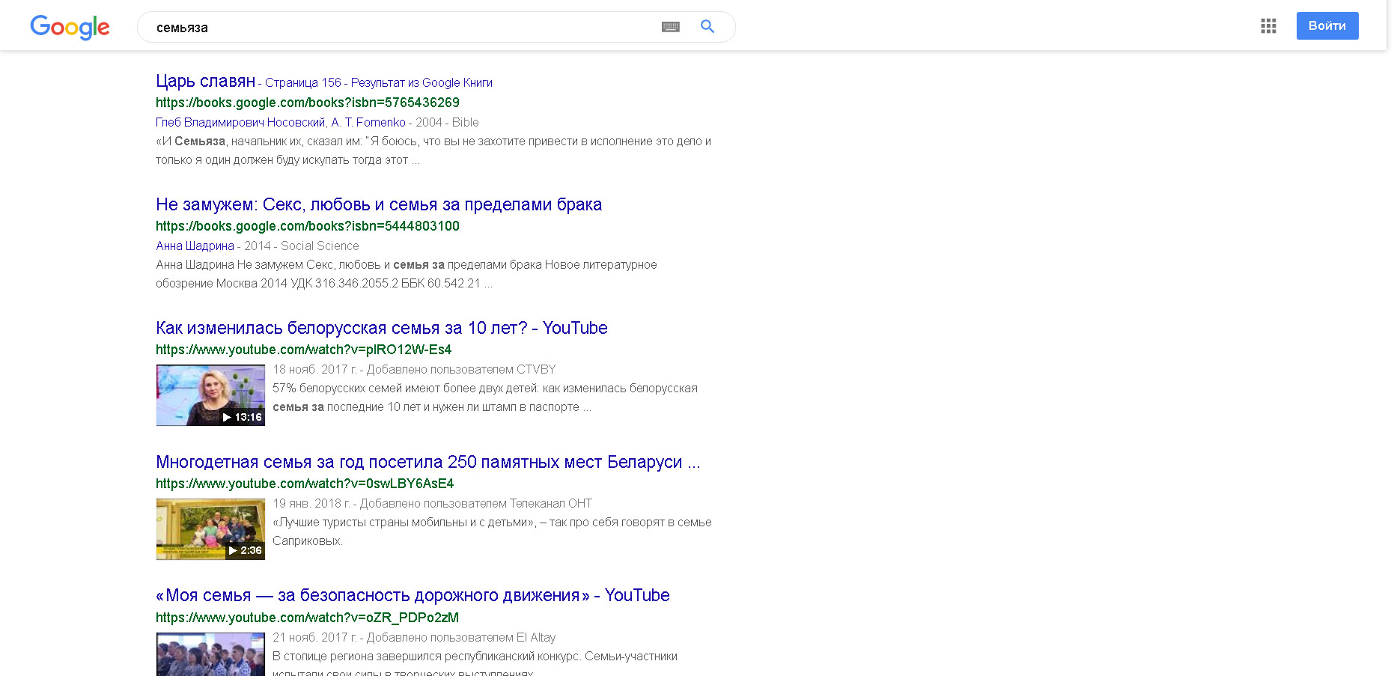Play the 13:16 video thumbnail
The height and width of the screenshot is (676, 1400).
click(x=210, y=395)
